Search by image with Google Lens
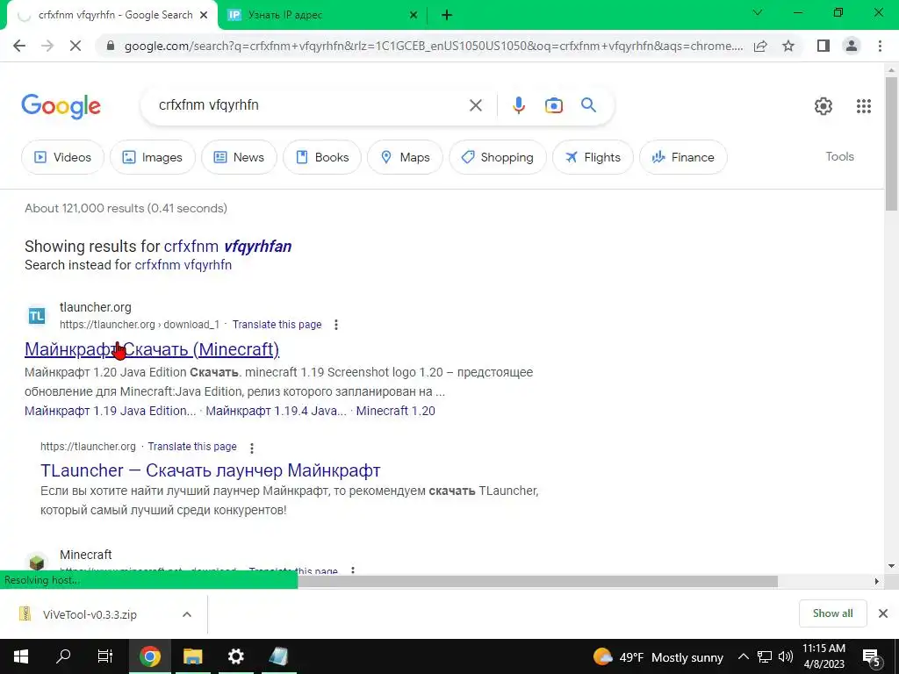The image size is (899, 674). pyautogui.click(x=553, y=105)
